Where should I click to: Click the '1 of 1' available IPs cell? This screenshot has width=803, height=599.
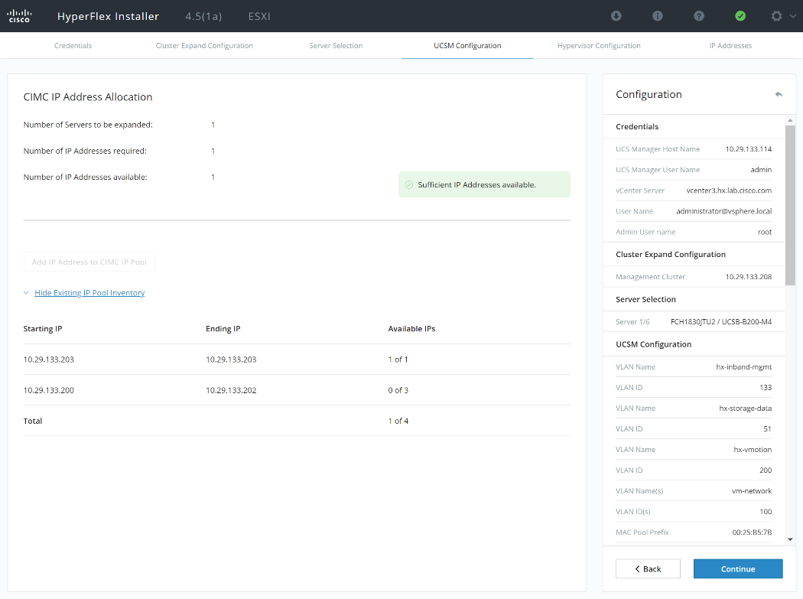coord(398,360)
